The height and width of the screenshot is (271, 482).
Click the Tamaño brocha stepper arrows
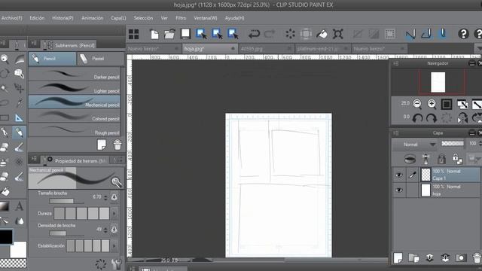[x=105, y=197]
